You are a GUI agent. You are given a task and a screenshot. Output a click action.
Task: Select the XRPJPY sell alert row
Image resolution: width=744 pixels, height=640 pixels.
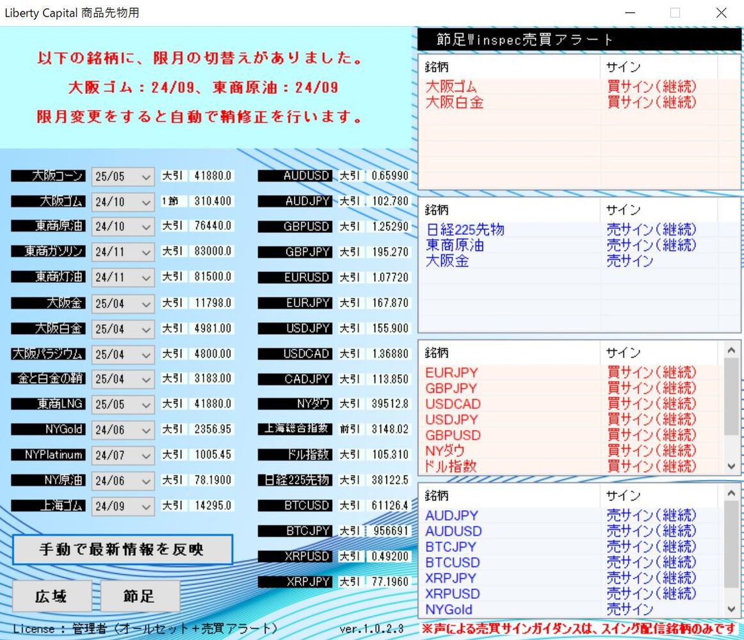coord(572,578)
